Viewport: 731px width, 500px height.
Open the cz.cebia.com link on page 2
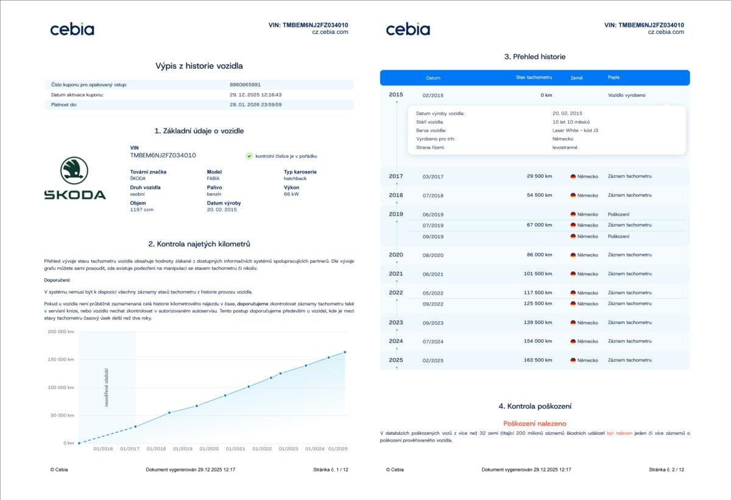pyautogui.click(x=665, y=32)
